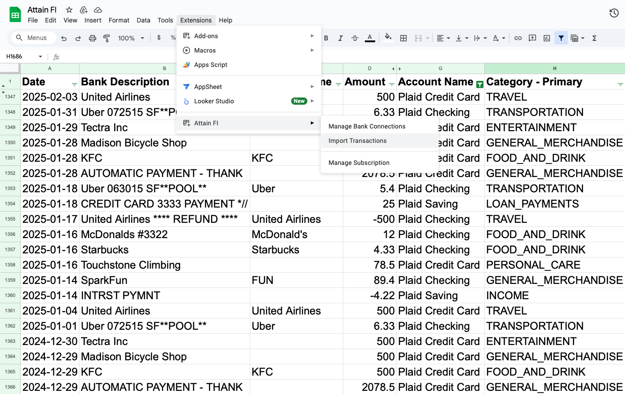
Task: Toggle the Amount column filter funnel
Action: point(391,84)
